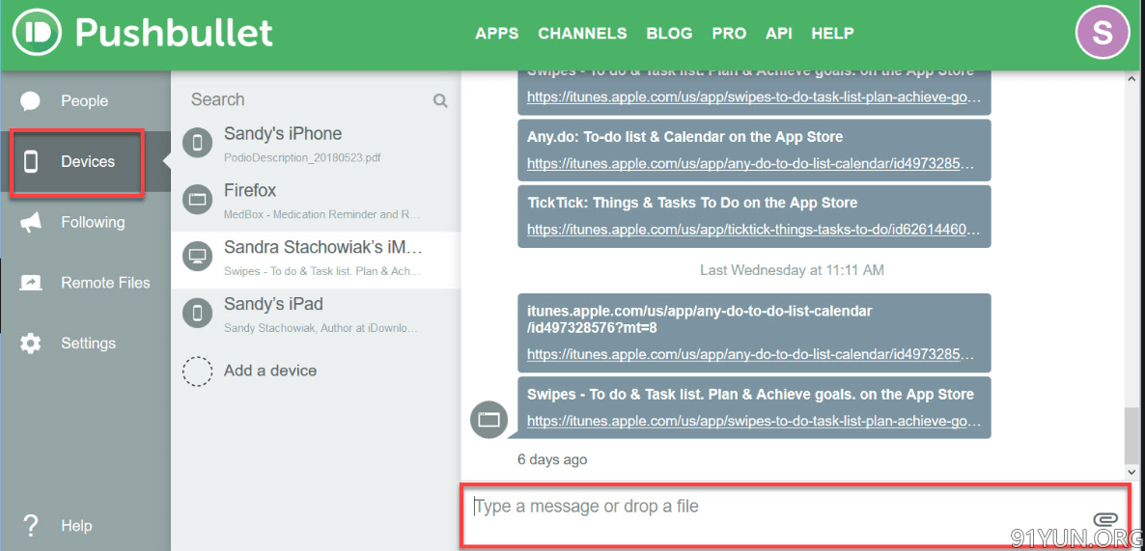Image resolution: width=1145 pixels, height=551 pixels.
Task: Click Add a device
Action: tap(270, 370)
